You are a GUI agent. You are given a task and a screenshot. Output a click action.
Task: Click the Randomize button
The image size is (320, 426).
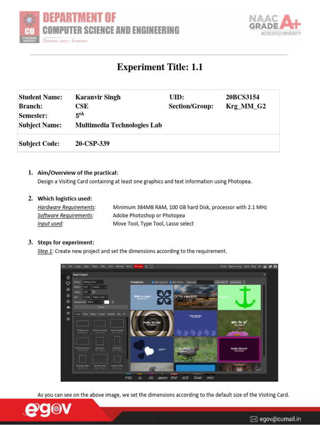236,282
